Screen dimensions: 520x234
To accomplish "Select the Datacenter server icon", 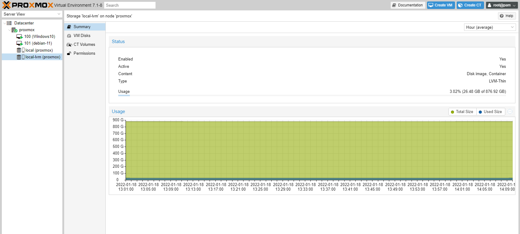I will click(9, 23).
